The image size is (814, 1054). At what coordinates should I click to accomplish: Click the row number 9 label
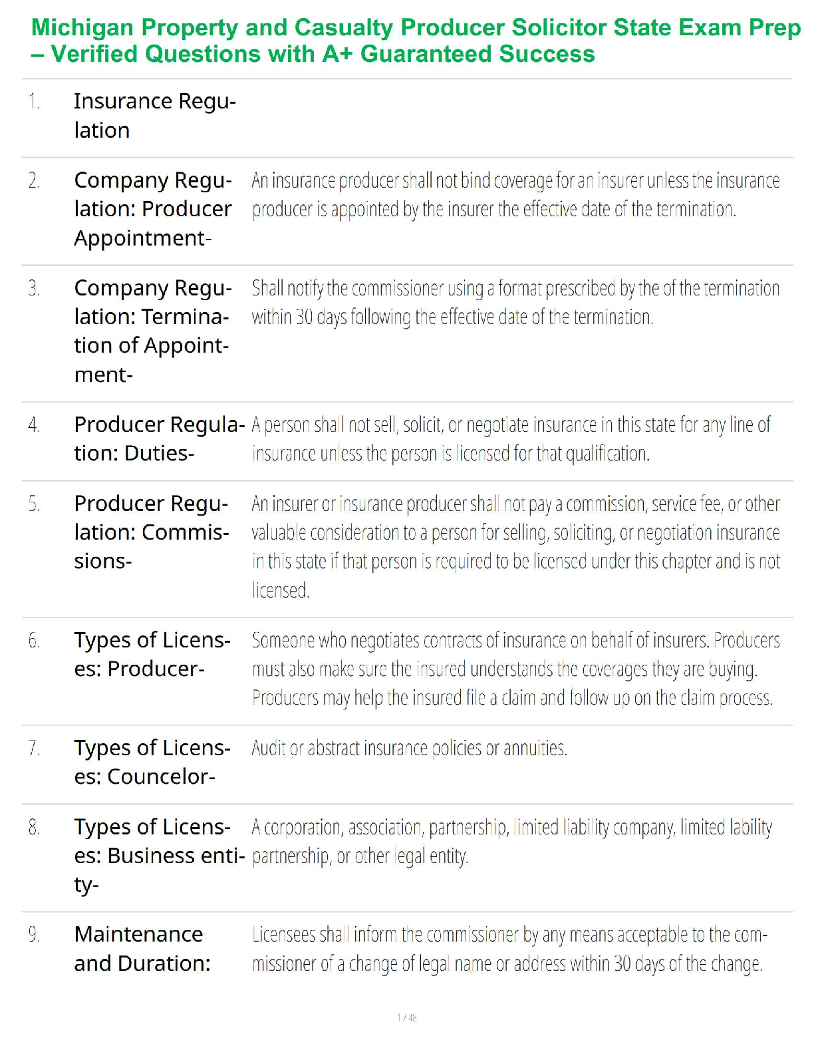click(x=35, y=935)
